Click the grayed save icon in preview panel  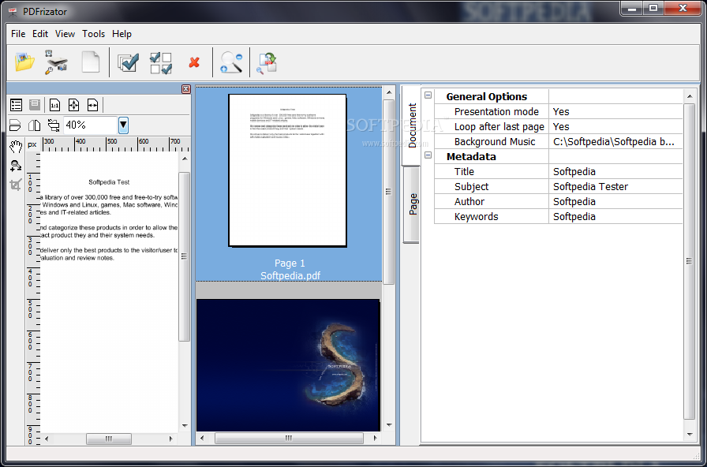click(35, 105)
